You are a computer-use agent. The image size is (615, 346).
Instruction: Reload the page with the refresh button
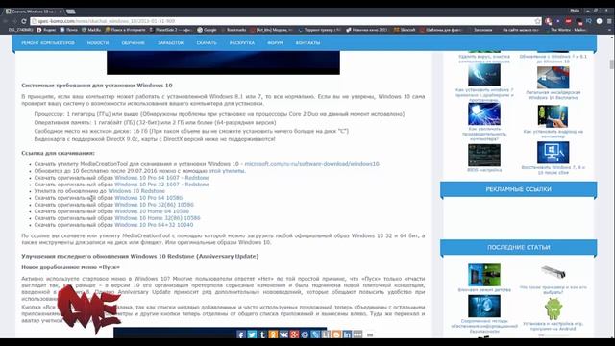click(x=24, y=21)
